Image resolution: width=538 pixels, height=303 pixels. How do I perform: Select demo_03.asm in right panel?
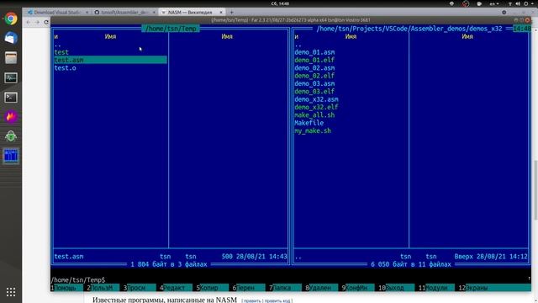click(x=314, y=84)
